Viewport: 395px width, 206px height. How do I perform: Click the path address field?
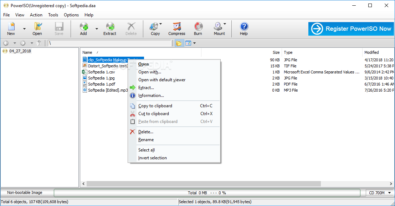tap(109, 43)
